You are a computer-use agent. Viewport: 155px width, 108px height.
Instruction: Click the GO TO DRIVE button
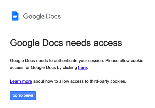[23, 96]
